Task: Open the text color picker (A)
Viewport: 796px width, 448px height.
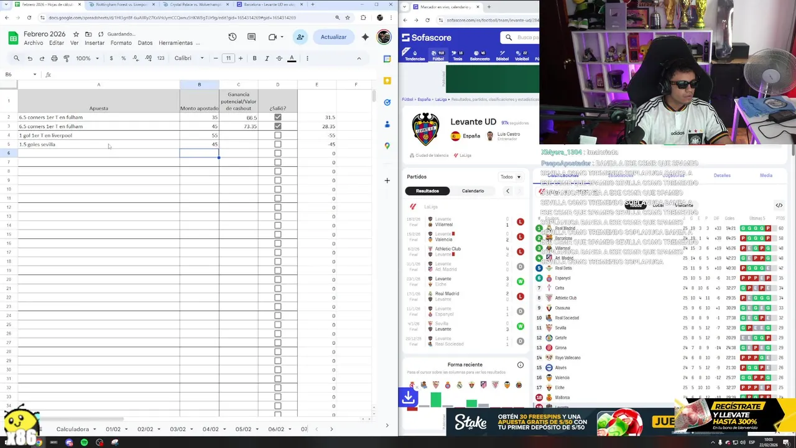Action: tap(292, 58)
